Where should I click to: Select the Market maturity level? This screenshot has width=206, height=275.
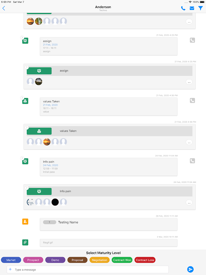(11, 260)
